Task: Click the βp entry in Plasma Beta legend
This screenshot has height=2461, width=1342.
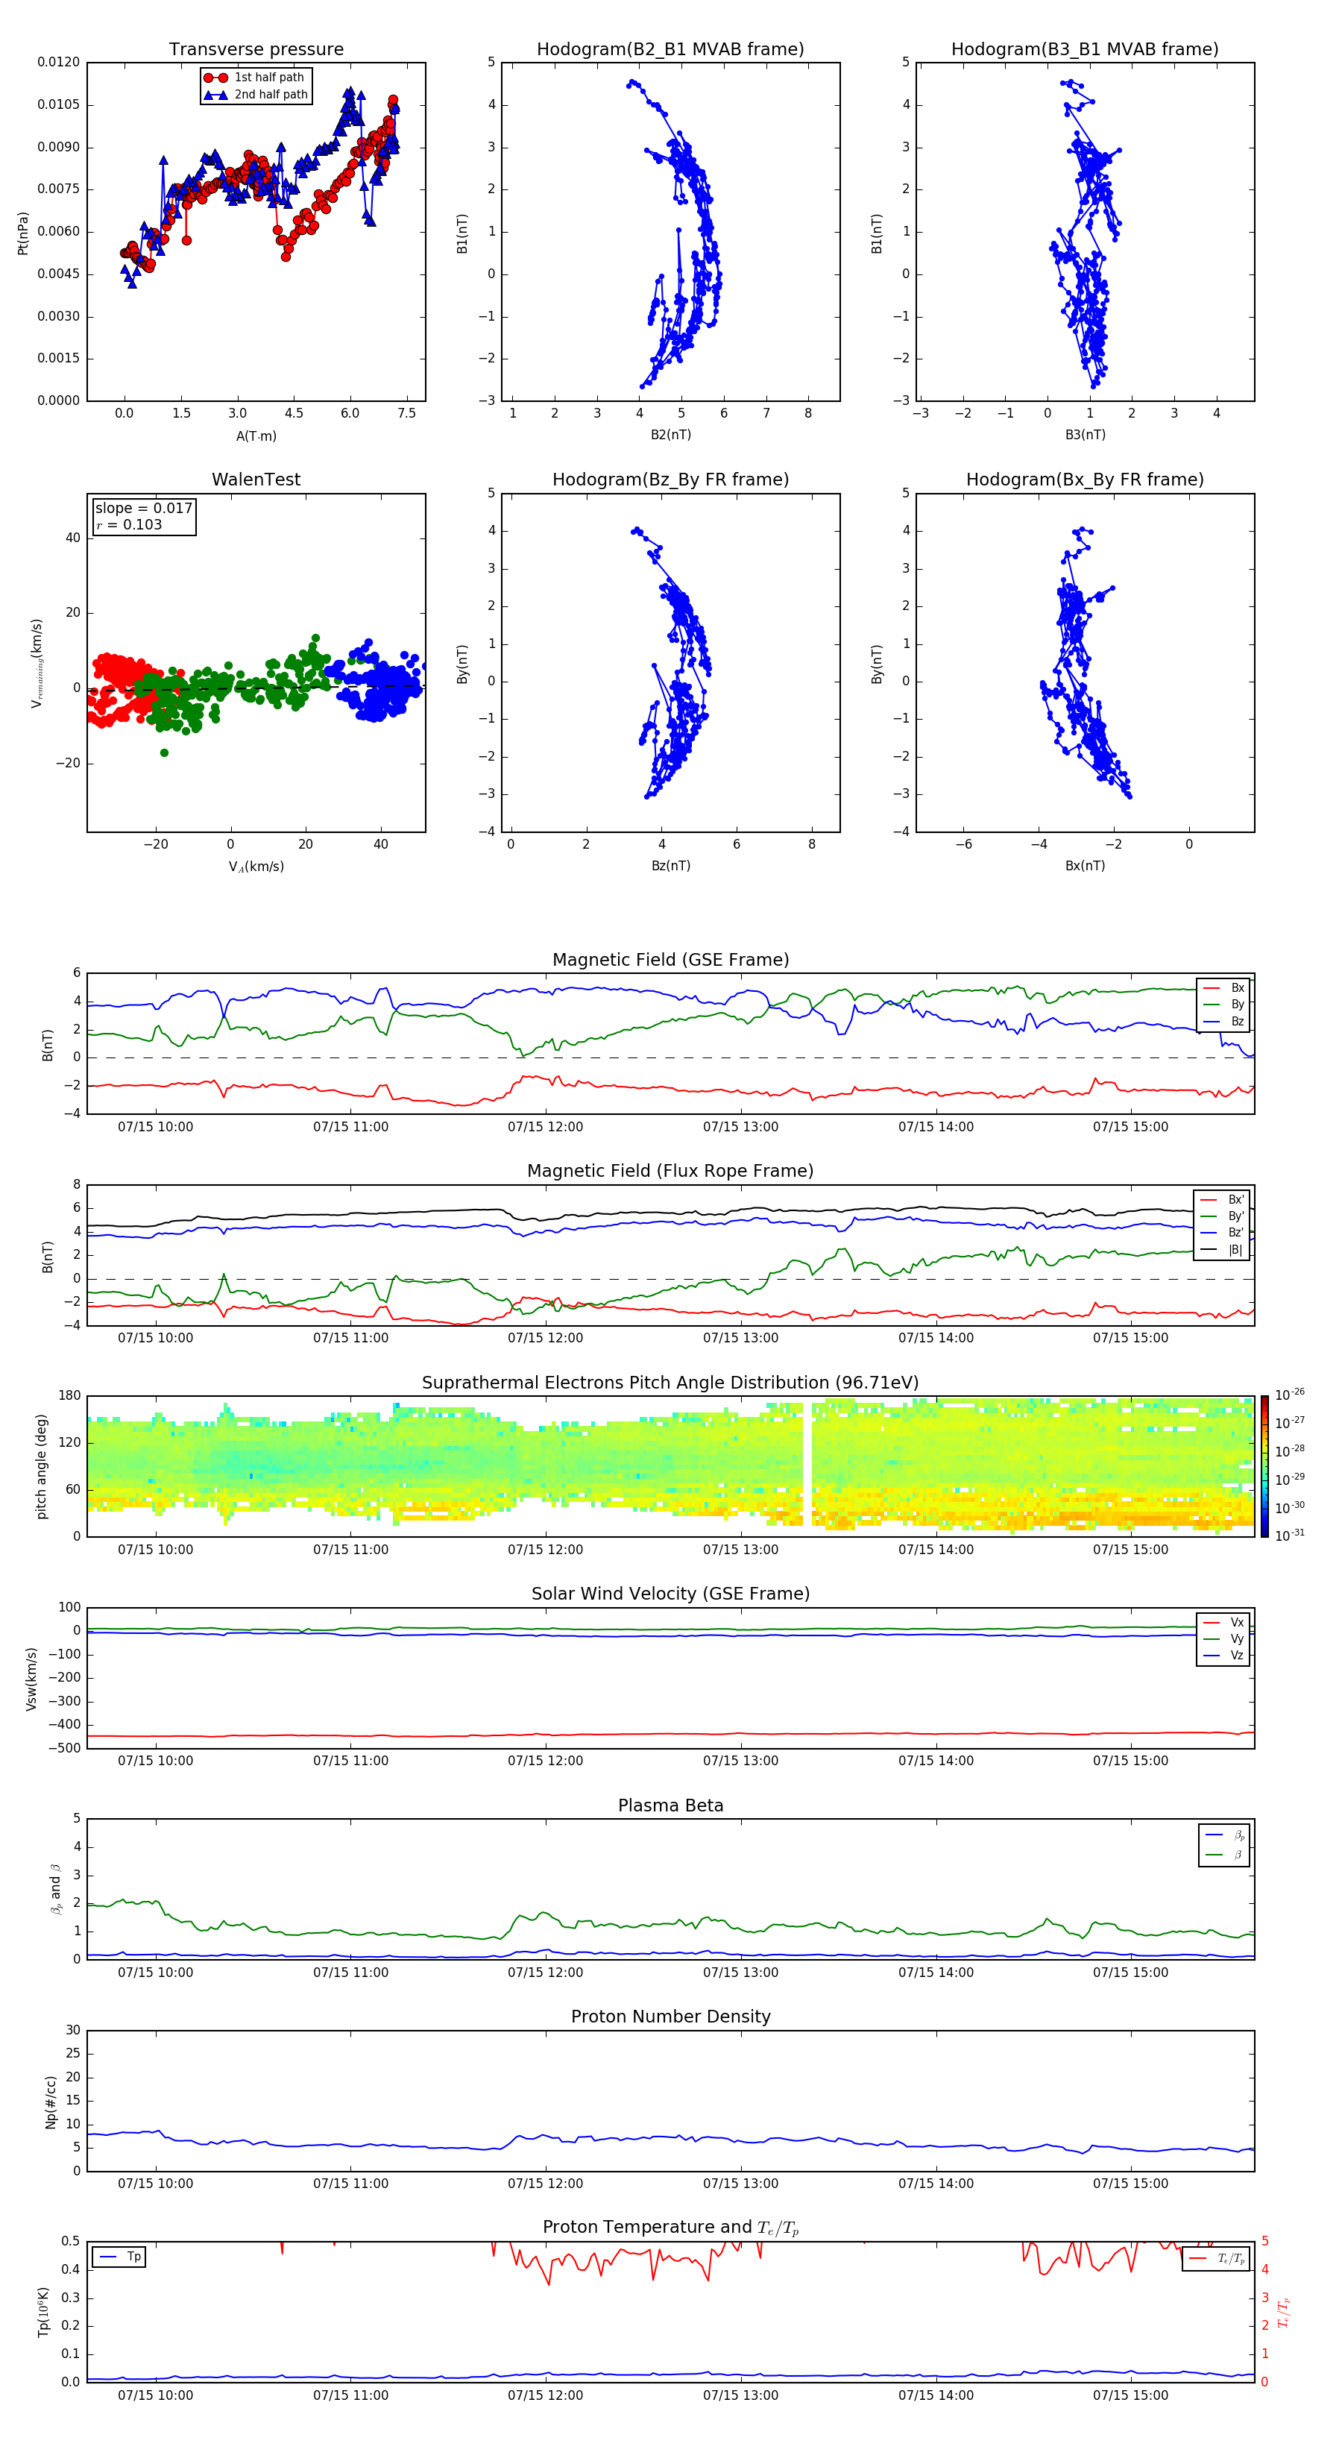Action: [1226, 1835]
